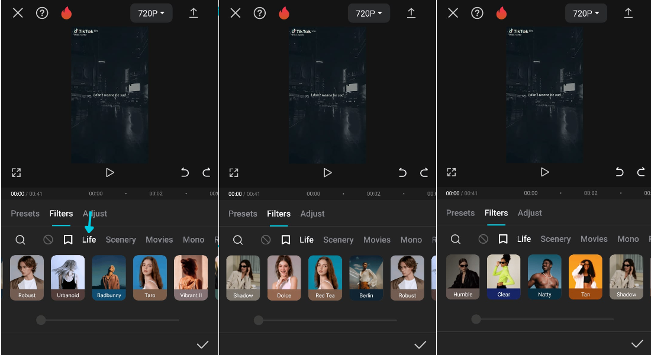The height and width of the screenshot is (355, 651).
Task: Open filter search in the left screen
Action: (x=20, y=240)
